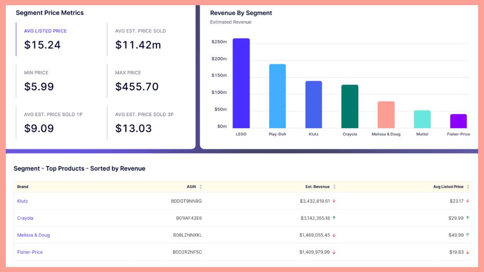484x272 pixels.
Task: Click the LEGO axis label
Action: click(x=241, y=134)
